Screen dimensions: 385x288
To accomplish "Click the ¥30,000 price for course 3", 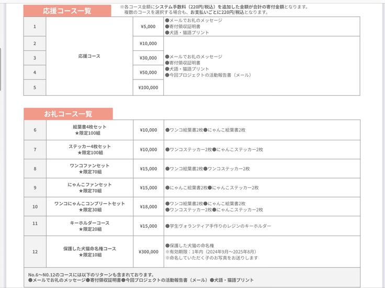I will (148, 58).
